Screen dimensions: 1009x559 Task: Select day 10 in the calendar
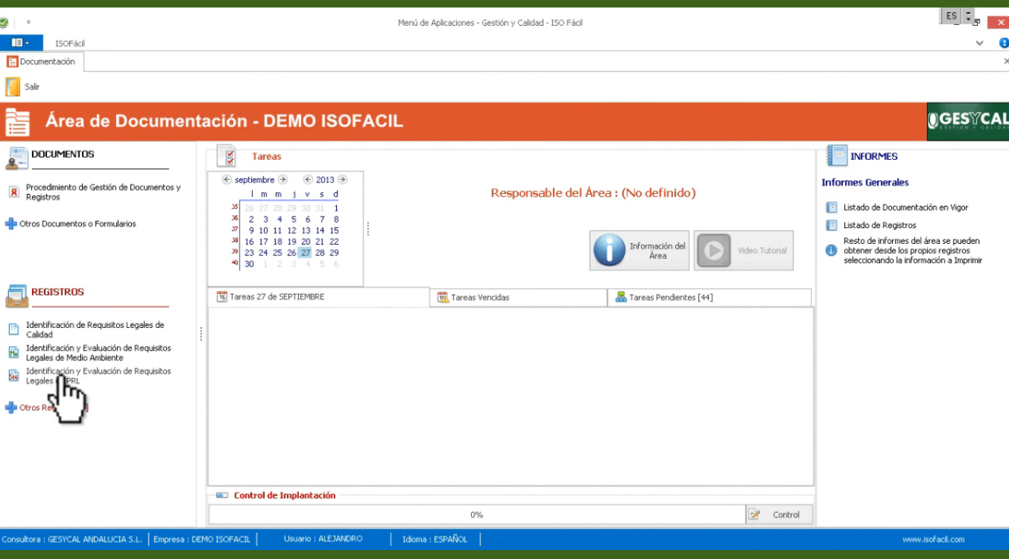click(x=263, y=230)
